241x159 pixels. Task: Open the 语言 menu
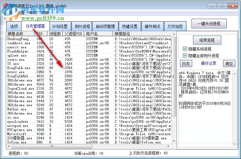pyautogui.click(x=45, y=12)
